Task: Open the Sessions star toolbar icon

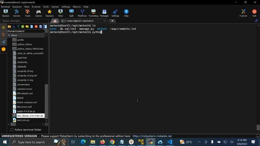Action: point(50,13)
